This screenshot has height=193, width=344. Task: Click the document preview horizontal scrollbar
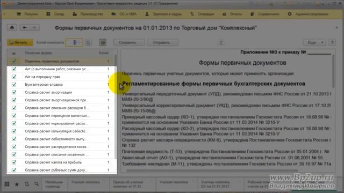tap(212, 170)
